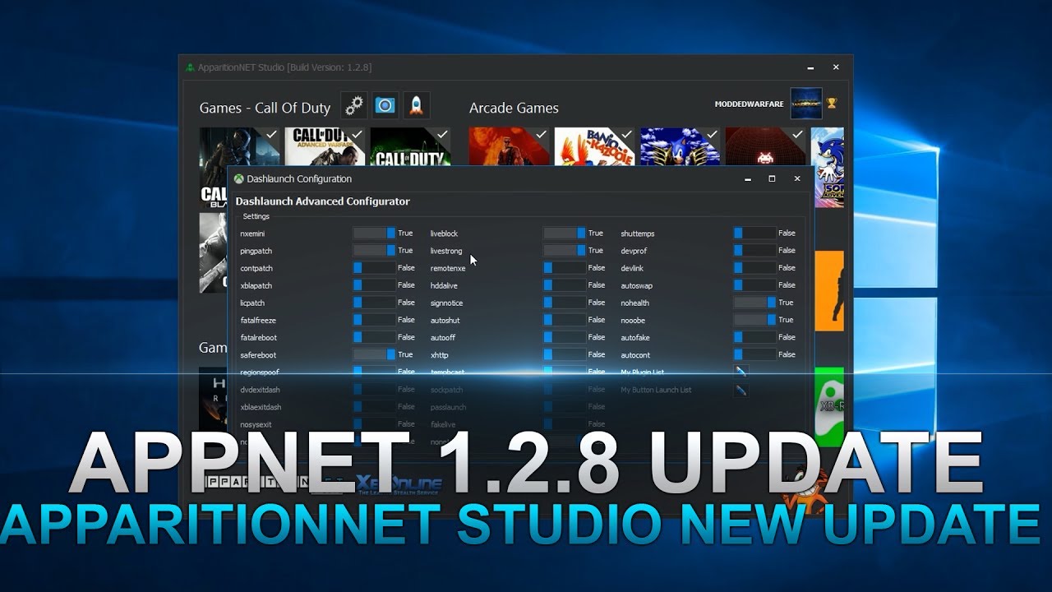The image size is (1052, 592).
Task: Enable the signnotice toggle
Action: [x=565, y=303]
